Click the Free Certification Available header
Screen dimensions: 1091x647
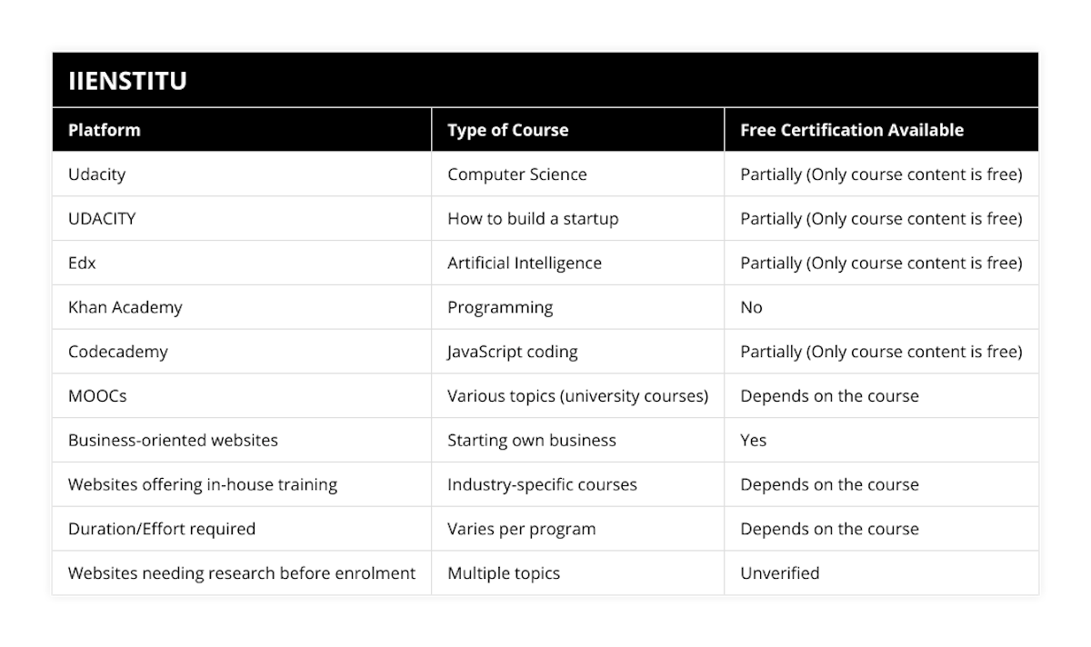pyautogui.click(x=851, y=130)
